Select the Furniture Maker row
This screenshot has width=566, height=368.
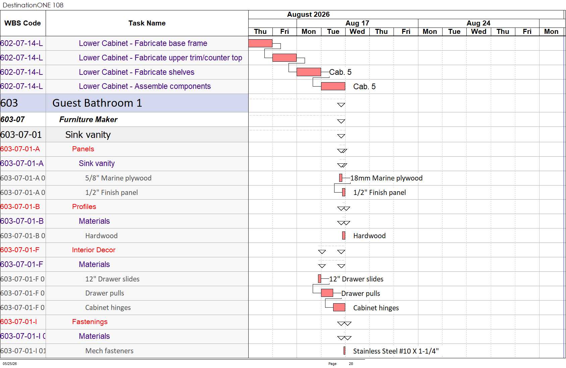coord(124,119)
